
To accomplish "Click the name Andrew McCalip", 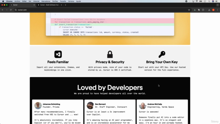I will [x=155, y=104].
